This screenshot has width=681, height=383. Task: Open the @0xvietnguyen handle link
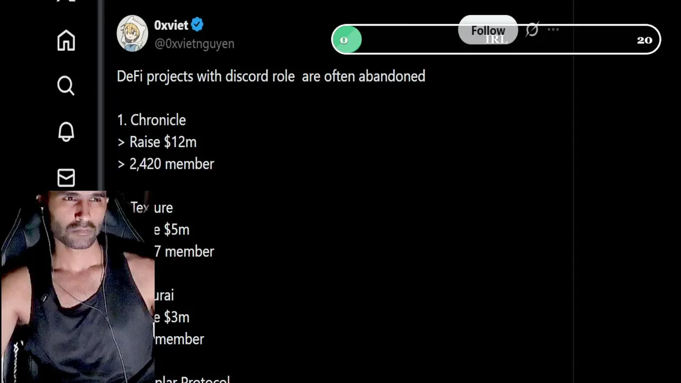pyautogui.click(x=194, y=44)
